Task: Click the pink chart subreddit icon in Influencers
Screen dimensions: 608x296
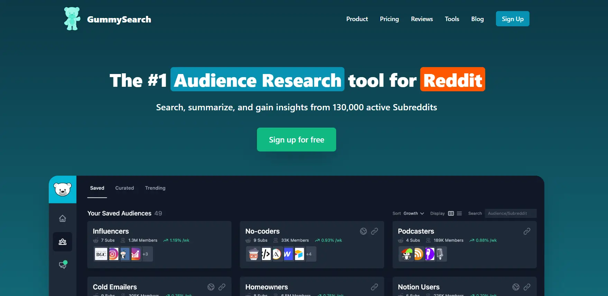Action: [x=135, y=254]
